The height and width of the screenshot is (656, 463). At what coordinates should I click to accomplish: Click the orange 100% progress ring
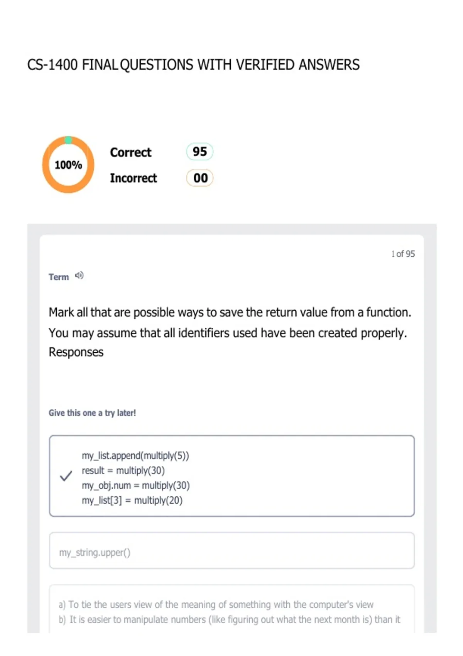68,165
